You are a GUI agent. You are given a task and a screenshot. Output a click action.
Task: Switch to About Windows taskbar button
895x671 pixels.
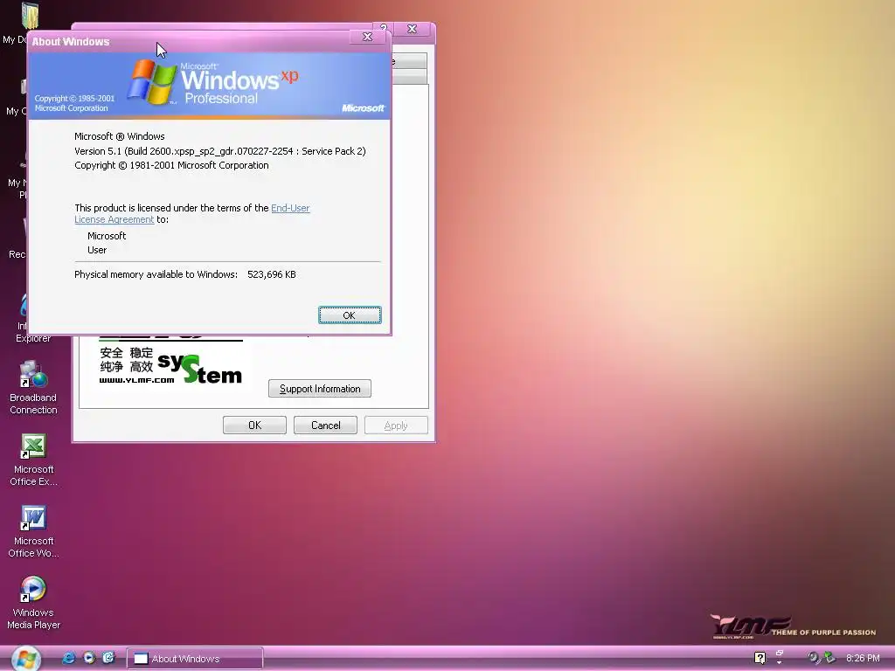click(x=194, y=659)
